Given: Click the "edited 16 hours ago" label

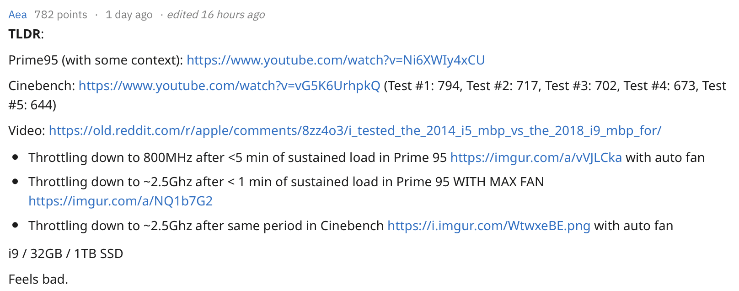Looking at the screenshot, I should coord(216,15).
